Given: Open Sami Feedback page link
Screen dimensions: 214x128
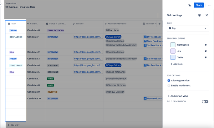Looking at the screenshot, I should coord(153,41).
